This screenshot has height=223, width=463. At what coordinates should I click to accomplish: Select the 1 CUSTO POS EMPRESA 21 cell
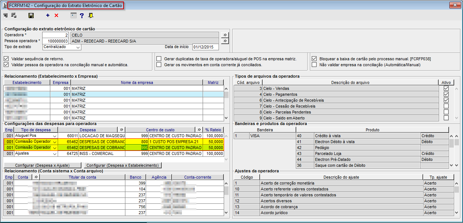176,142
